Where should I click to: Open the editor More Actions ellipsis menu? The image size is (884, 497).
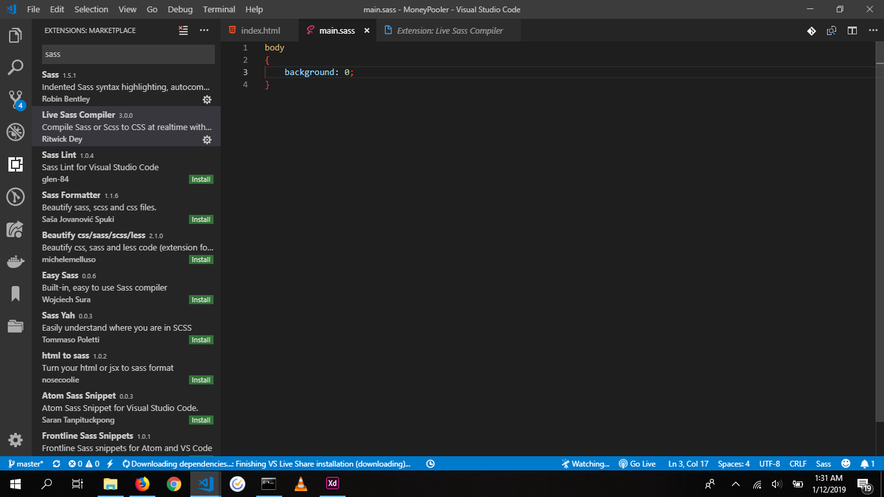coord(872,30)
